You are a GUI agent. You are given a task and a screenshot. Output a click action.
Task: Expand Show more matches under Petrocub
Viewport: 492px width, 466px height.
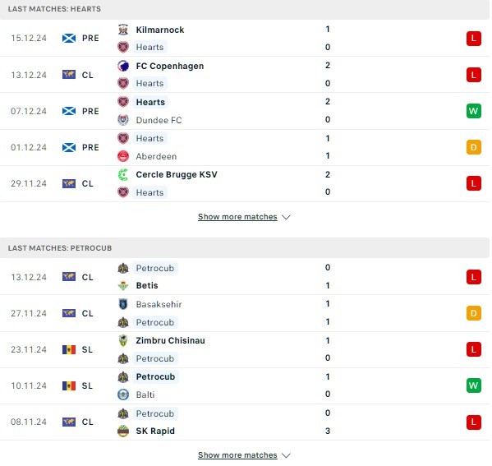coord(237,455)
